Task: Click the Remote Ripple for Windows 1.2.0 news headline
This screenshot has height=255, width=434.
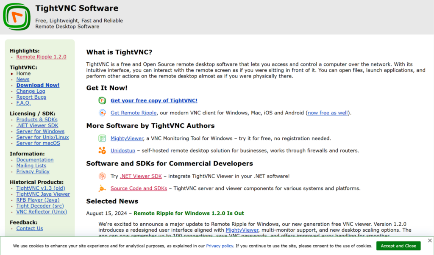Action: 189,213
